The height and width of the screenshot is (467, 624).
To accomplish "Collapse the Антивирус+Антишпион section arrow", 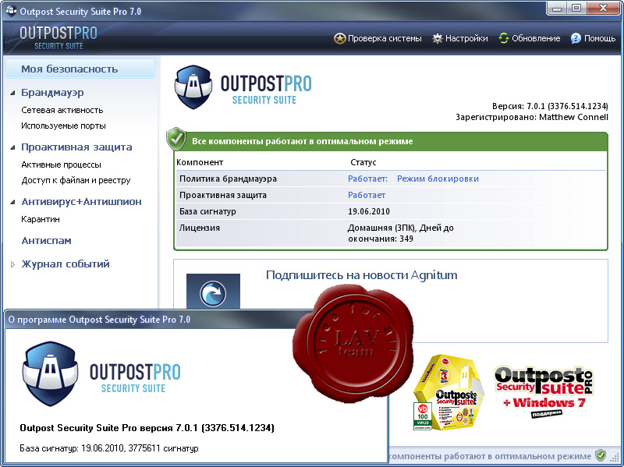I will (12, 202).
